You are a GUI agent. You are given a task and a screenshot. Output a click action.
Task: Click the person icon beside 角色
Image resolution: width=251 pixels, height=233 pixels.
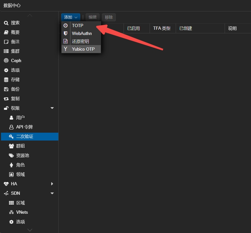11,165
